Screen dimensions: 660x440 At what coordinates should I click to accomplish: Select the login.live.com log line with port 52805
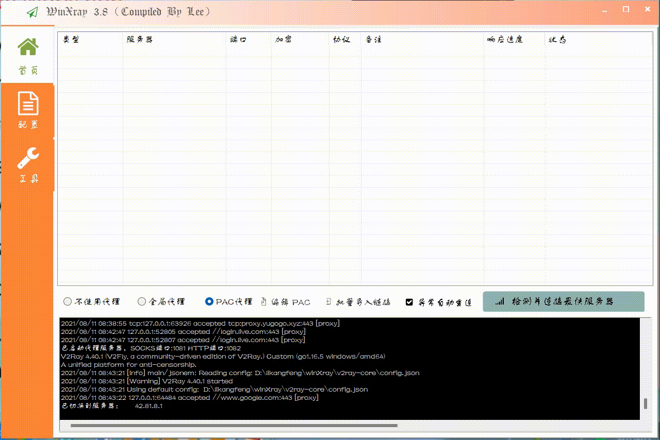pos(183,332)
